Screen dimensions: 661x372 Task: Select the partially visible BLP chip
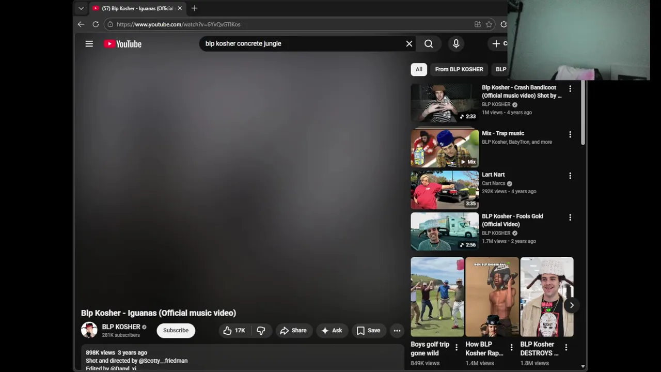500,69
